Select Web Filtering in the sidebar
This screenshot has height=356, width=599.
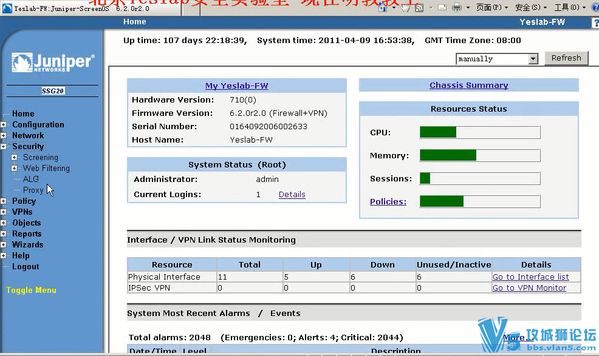46,168
